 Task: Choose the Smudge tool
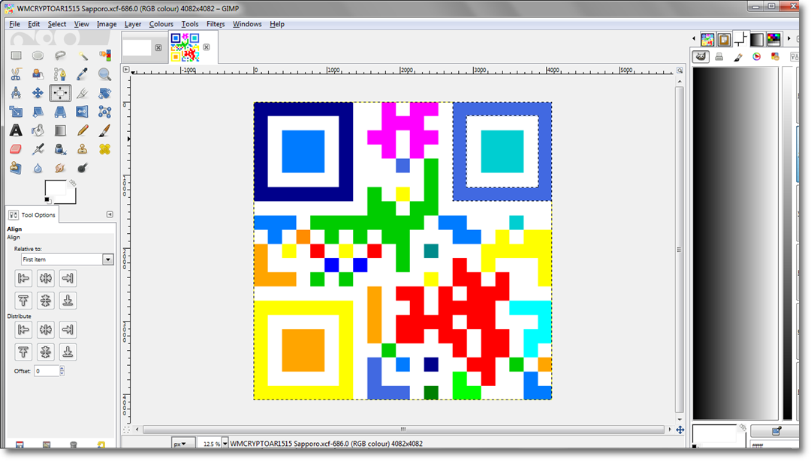(60, 168)
